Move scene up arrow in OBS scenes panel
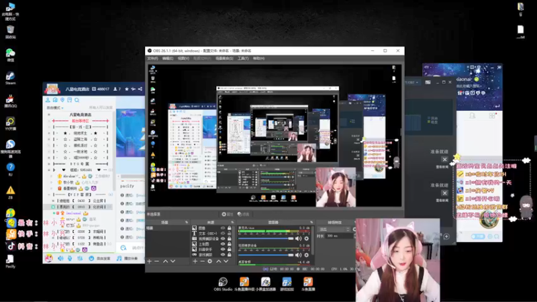The width and height of the screenshot is (537, 302). click(165, 261)
